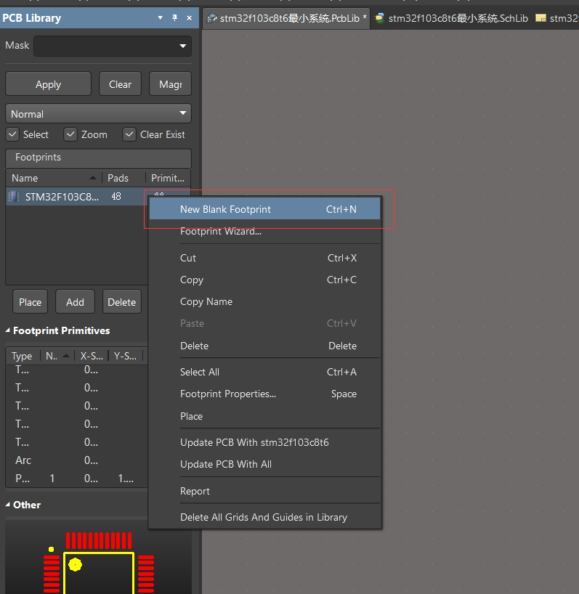Select the Arc primitive row
Image resolution: width=579 pixels, height=594 pixels.
pyautogui.click(x=76, y=460)
